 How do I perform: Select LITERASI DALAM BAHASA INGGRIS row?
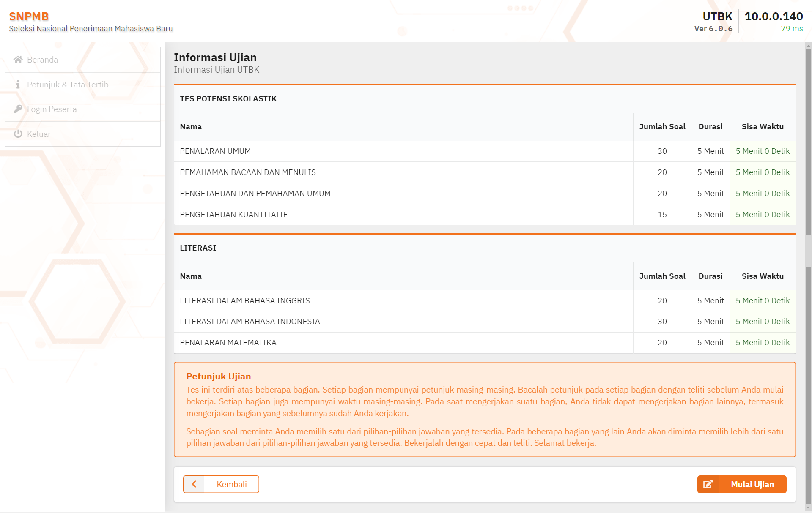[485, 301]
